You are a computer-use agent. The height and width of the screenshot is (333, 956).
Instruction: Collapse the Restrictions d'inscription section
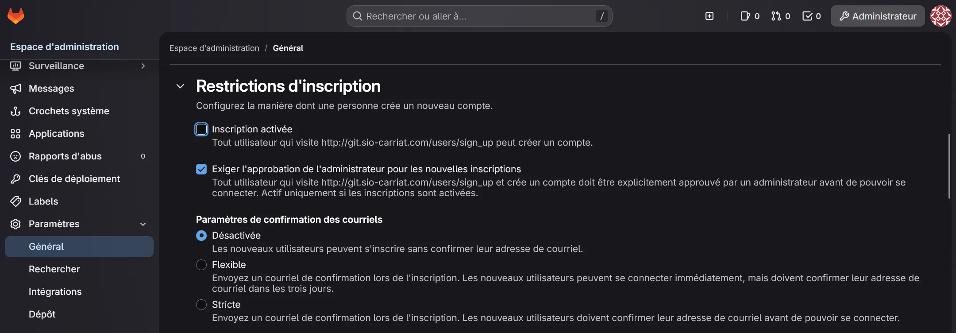click(x=180, y=86)
